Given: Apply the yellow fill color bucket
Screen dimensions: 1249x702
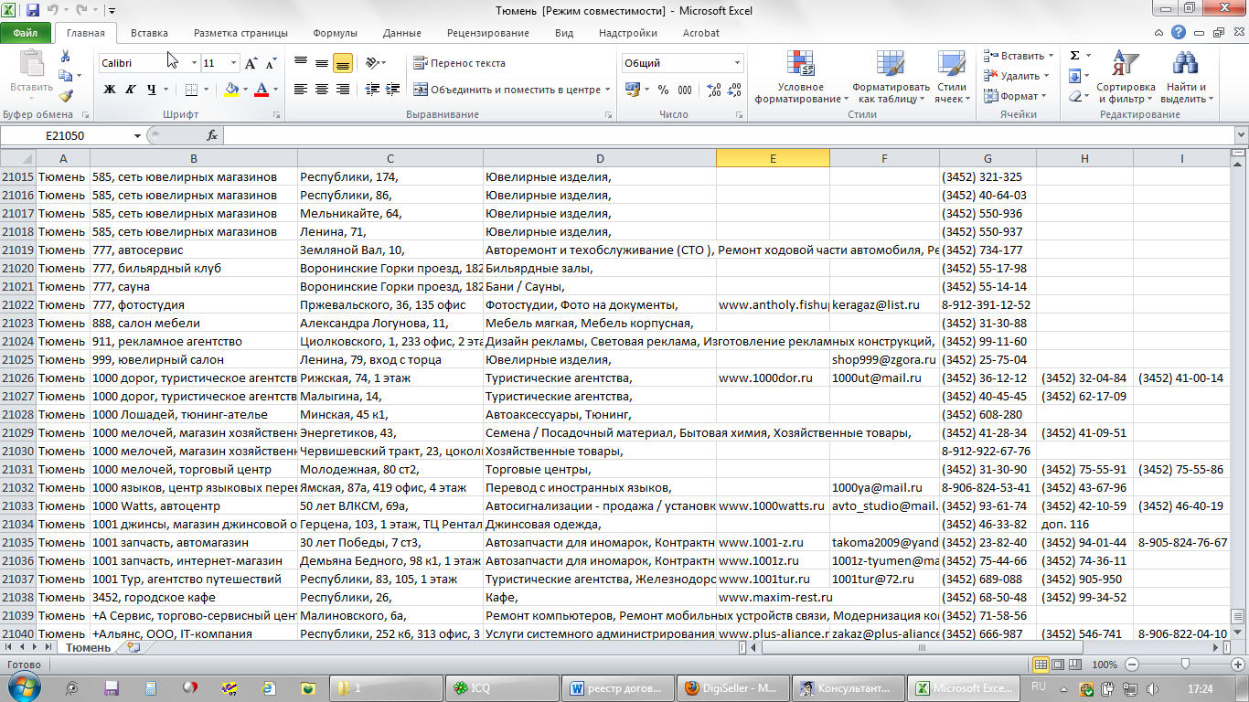Looking at the screenshot, I should click(x=231, y=90).
